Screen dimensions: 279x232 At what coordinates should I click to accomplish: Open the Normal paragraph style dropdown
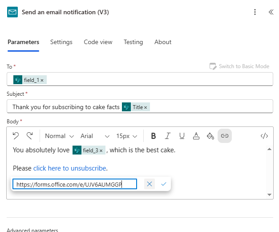point(59,136)
